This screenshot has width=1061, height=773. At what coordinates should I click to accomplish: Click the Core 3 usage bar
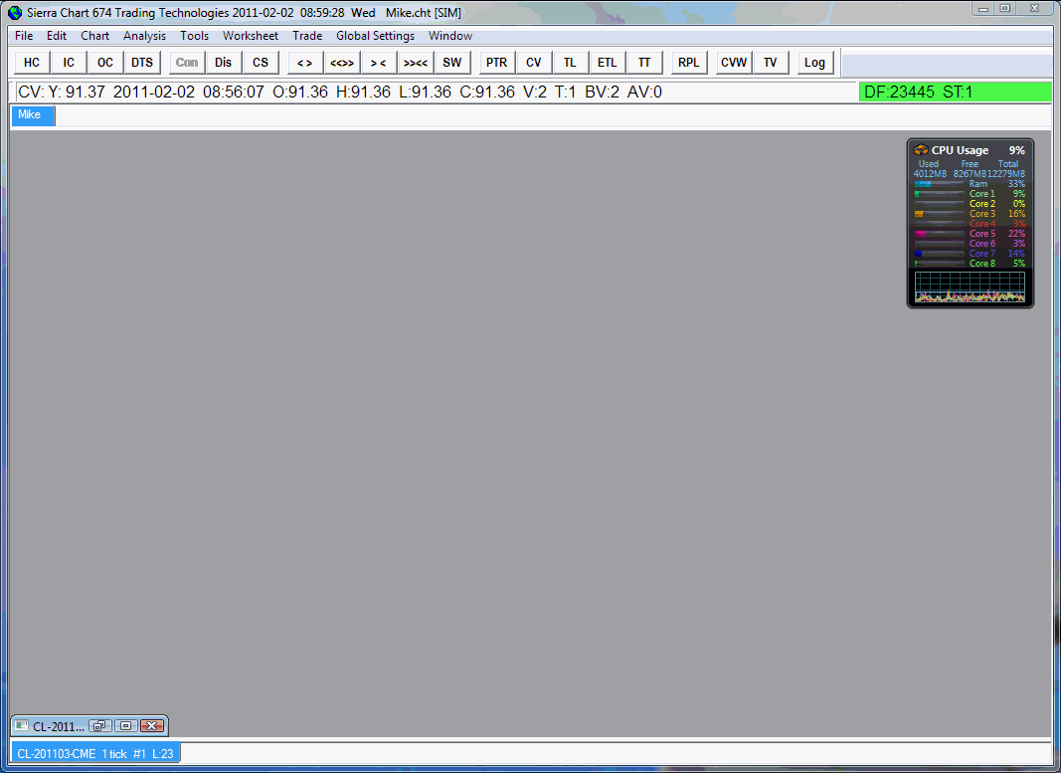click(x=940, y=214)
